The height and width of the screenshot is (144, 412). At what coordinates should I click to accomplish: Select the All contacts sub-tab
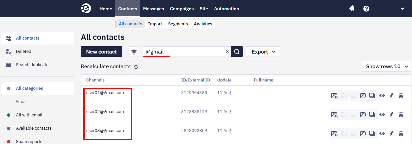click(130, 24)
